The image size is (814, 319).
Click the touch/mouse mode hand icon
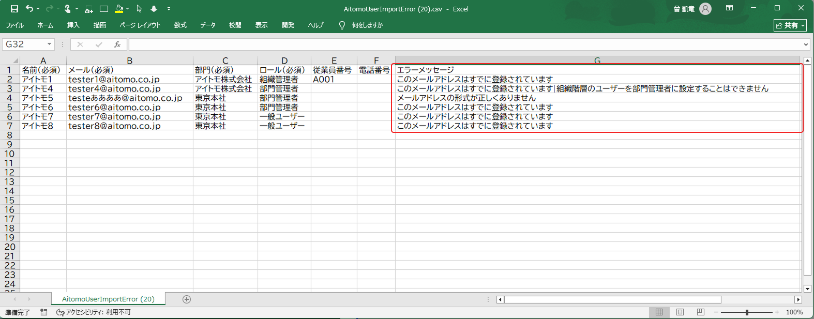pos(67,9)
